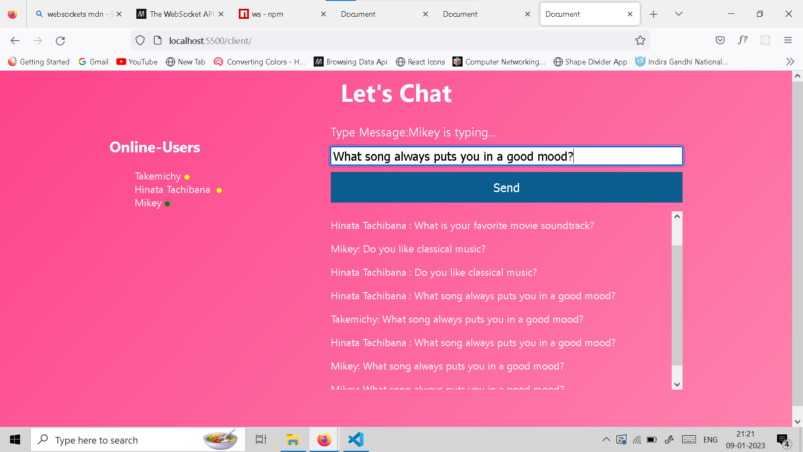803x452 pixels.
Task: Click the chat messages scrollbar thumb
Action: coord(677,305)
